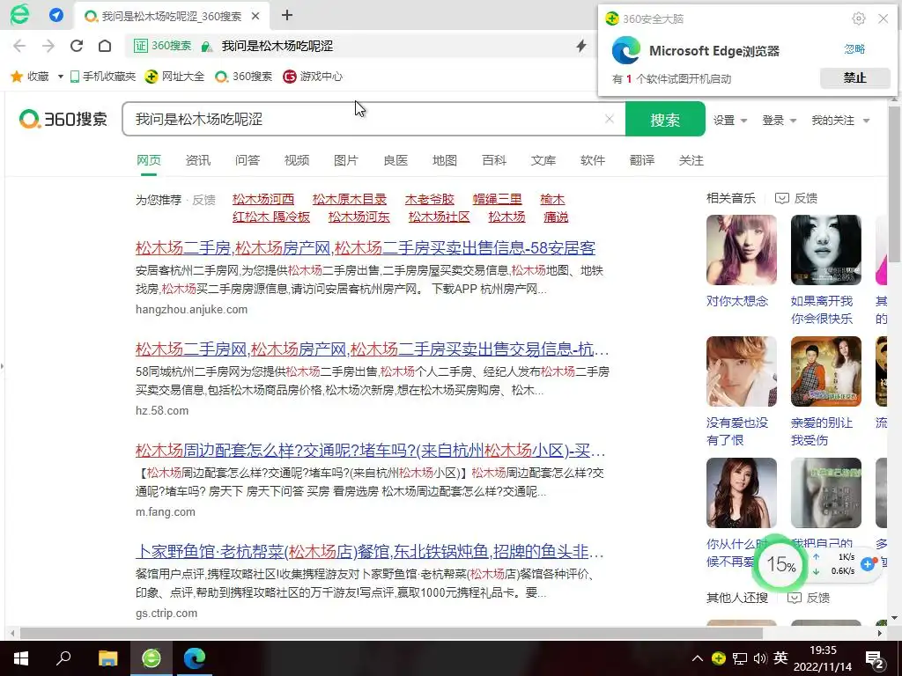Click the green 搜索 button

coord(665,120)
